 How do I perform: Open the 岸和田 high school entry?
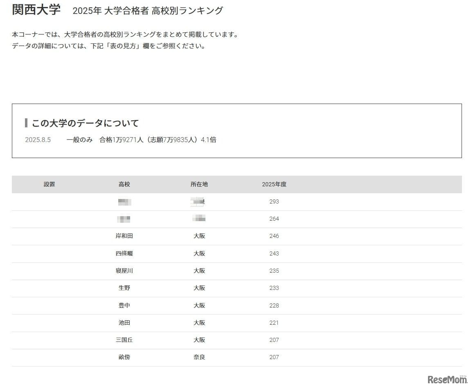(124, 236)
